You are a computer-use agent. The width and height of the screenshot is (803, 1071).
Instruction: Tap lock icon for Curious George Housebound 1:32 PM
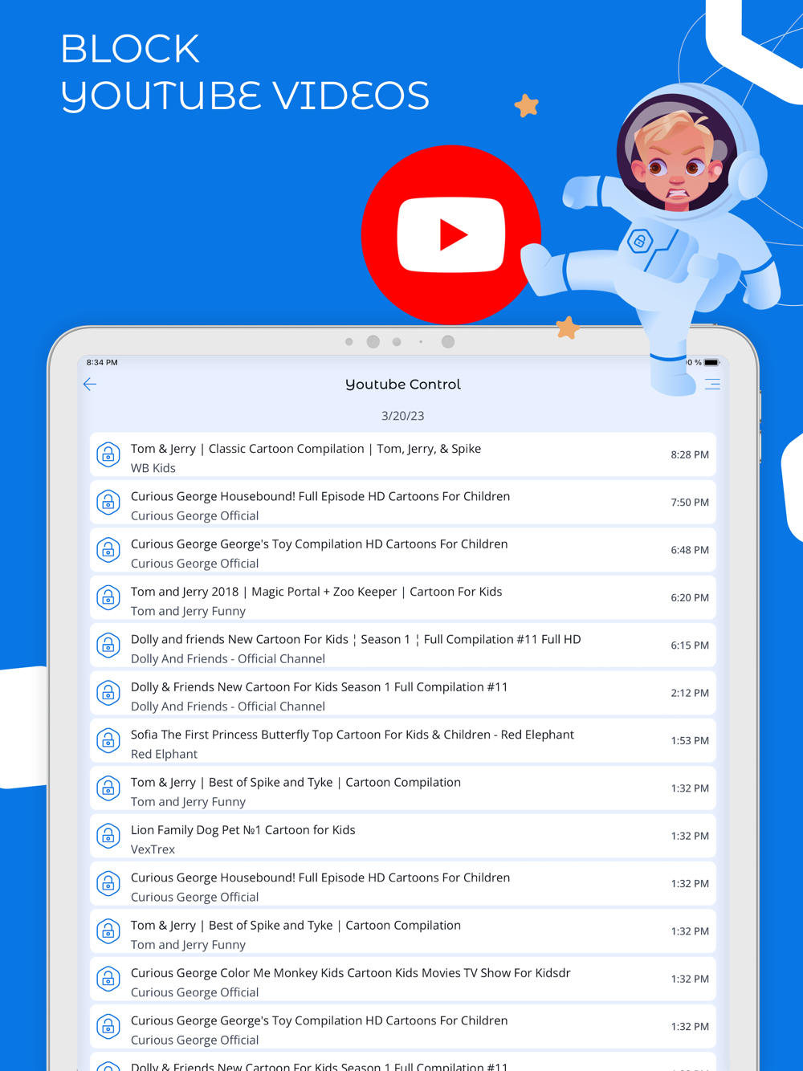click(108, 884)
